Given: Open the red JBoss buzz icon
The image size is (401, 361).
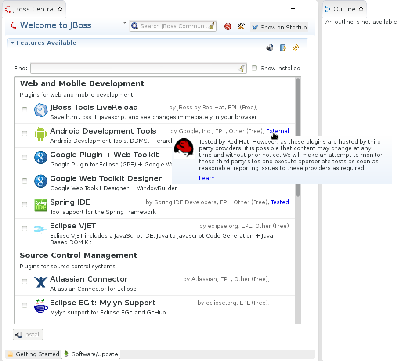Looking at the screenshot, I should click(228, 26).
